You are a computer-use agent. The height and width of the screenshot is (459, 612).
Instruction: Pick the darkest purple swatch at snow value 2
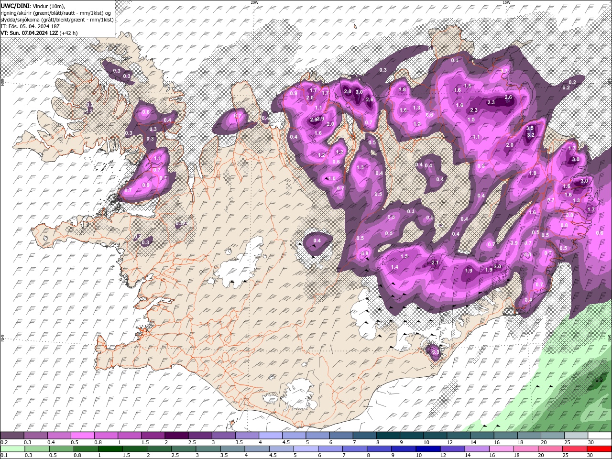coord(176,436)
